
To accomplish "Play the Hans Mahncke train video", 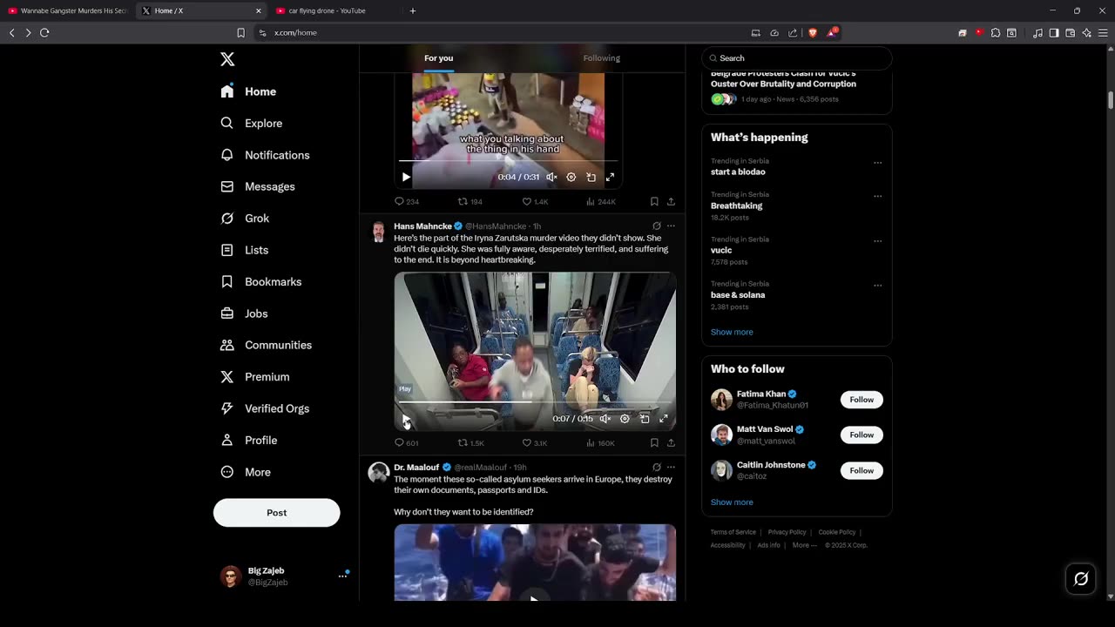I will [406, 419].
